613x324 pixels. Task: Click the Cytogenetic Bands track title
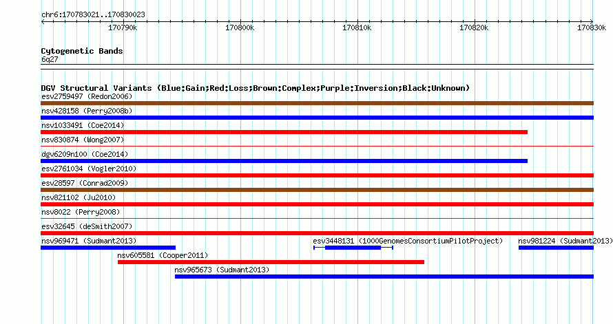pos(82,51)
